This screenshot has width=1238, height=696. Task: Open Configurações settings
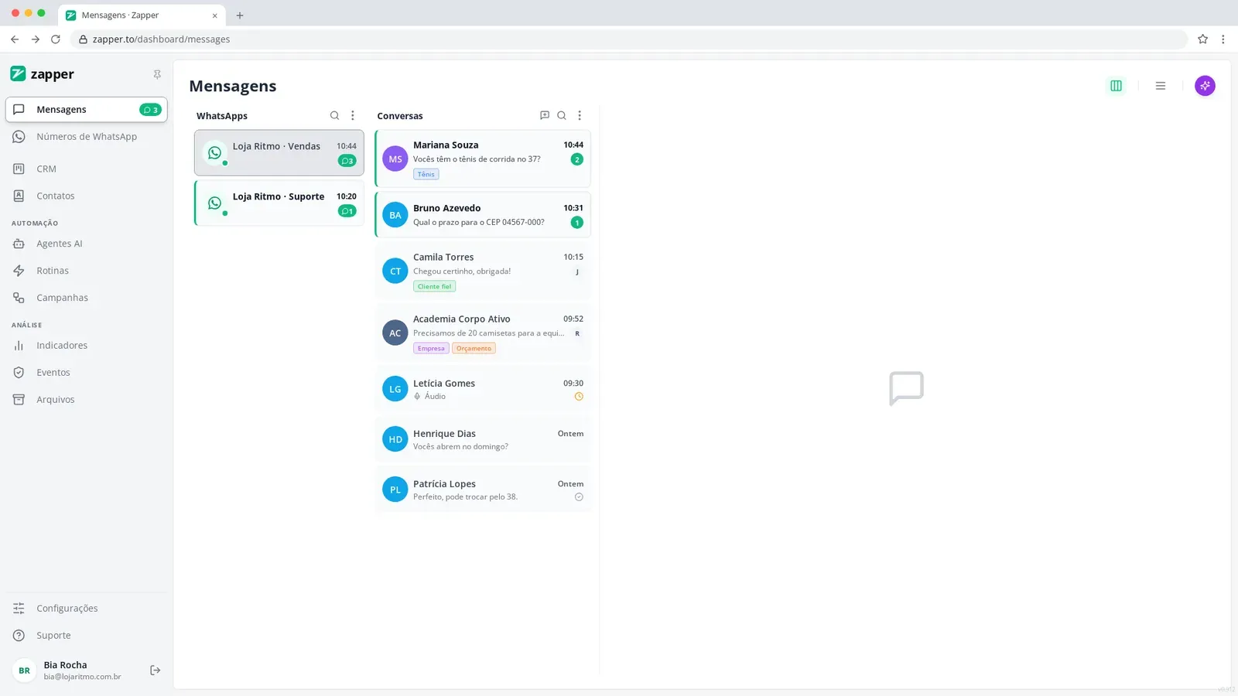[87, 609]
